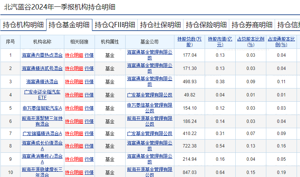Switch to 持仓机构明细 tab
Screen dimensions: 300x177
tap(23, 25)
